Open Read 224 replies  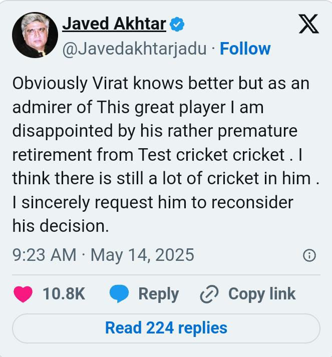pos(166,328)
